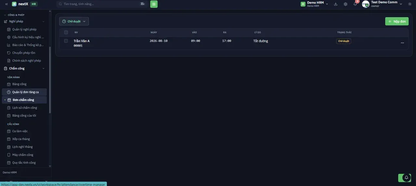Open settings gear in top bar

point(345,4)
